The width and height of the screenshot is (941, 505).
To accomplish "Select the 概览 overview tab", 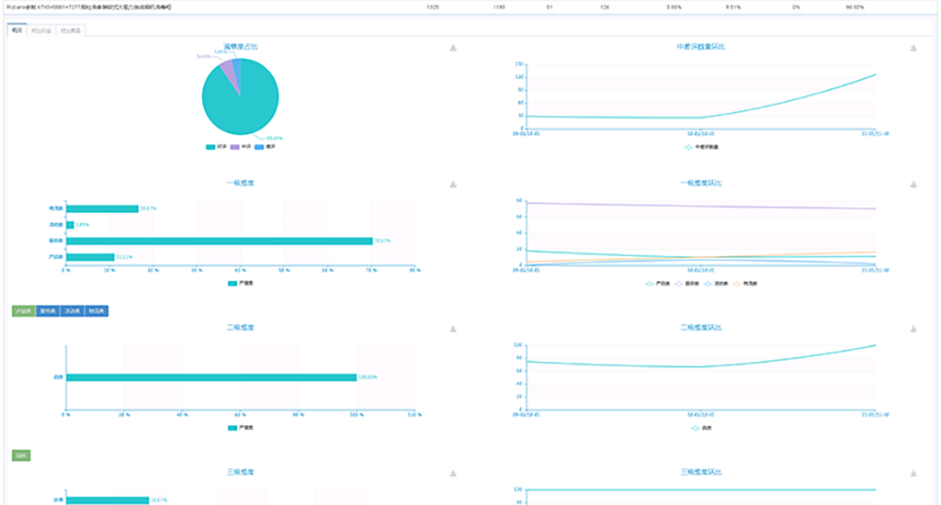I will coord(17,30).
